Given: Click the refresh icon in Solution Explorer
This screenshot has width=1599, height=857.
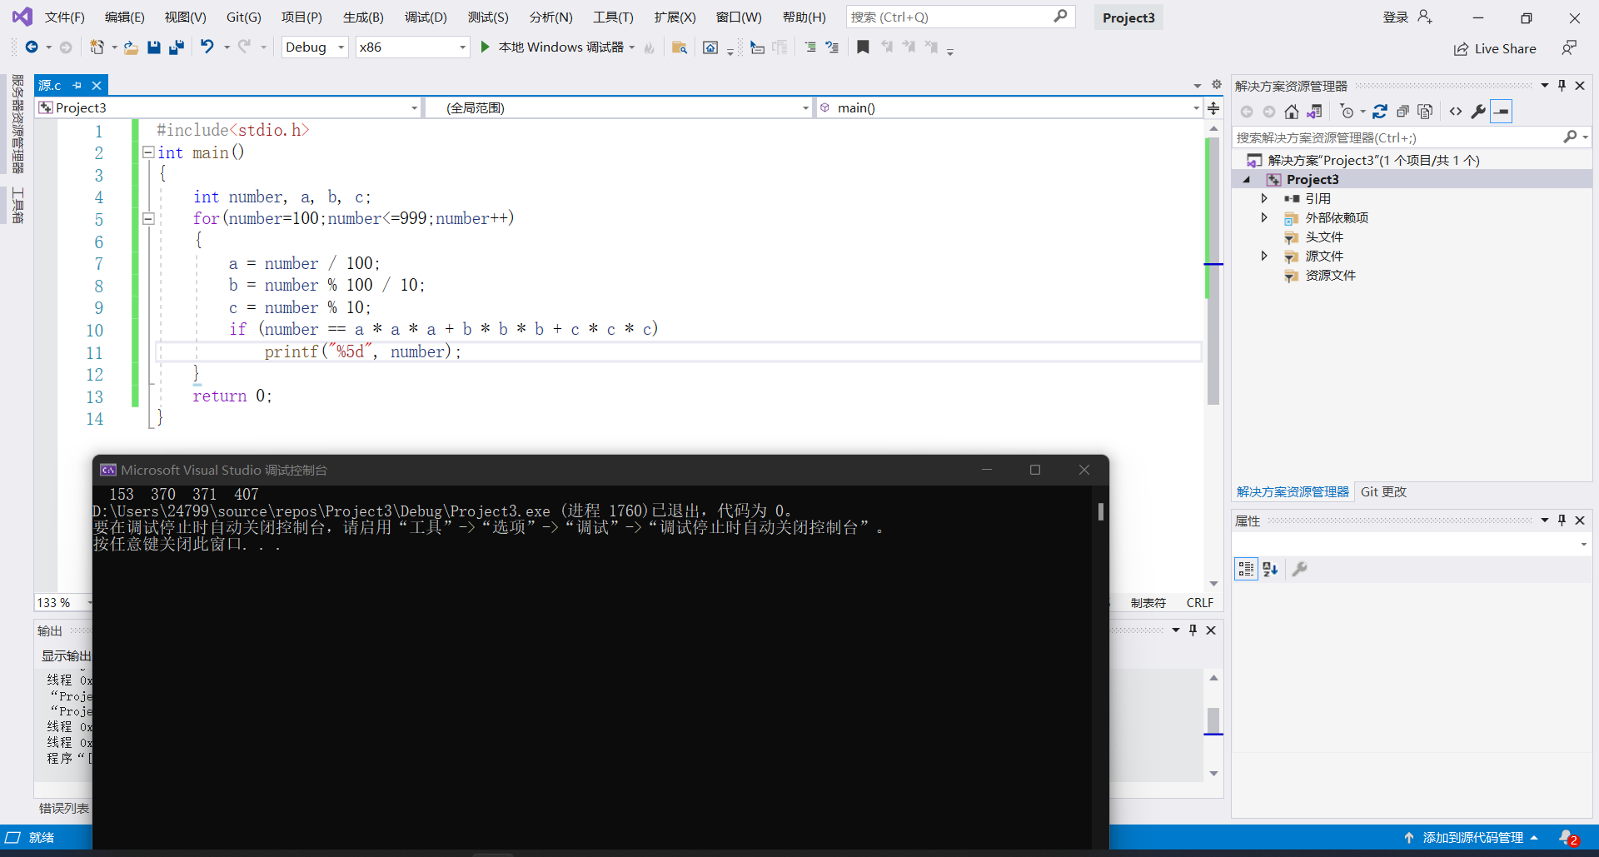Looking at the screenshot, I should [x=1380, y=112].
